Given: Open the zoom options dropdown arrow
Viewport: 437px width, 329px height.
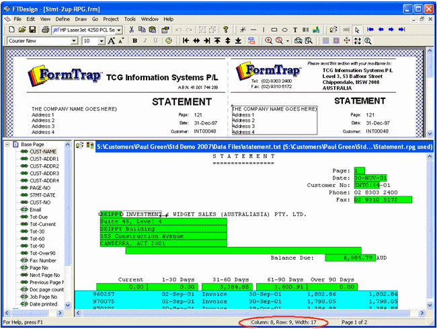Looking at the screenshot, I should (x=288, y=41).
